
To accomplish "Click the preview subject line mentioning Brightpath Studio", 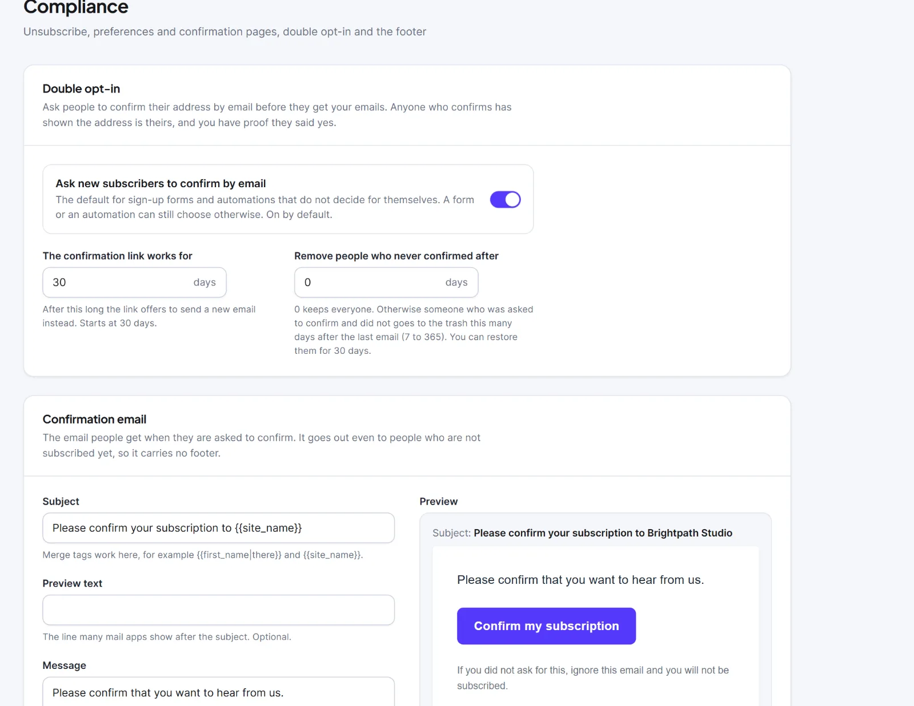I will tap(582, 533).
